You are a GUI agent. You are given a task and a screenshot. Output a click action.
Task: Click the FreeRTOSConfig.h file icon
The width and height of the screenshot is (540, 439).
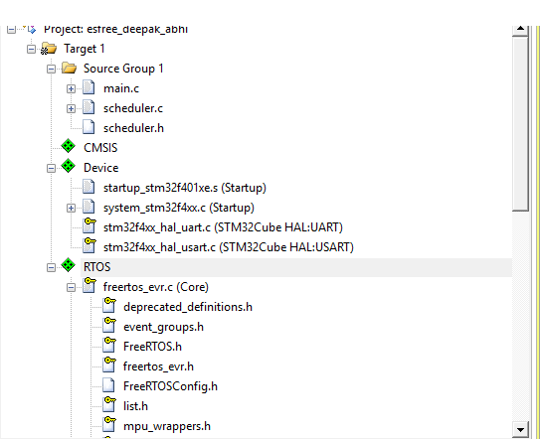[108, 385]
